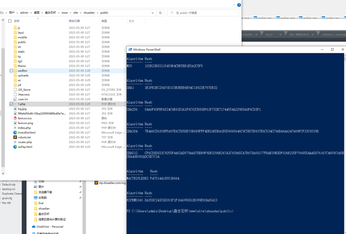The width and height of the screenshot is (346, 234).
Task: Click the refresh button beside address bar
Action: pyautogui.click(x=161, y=13)
